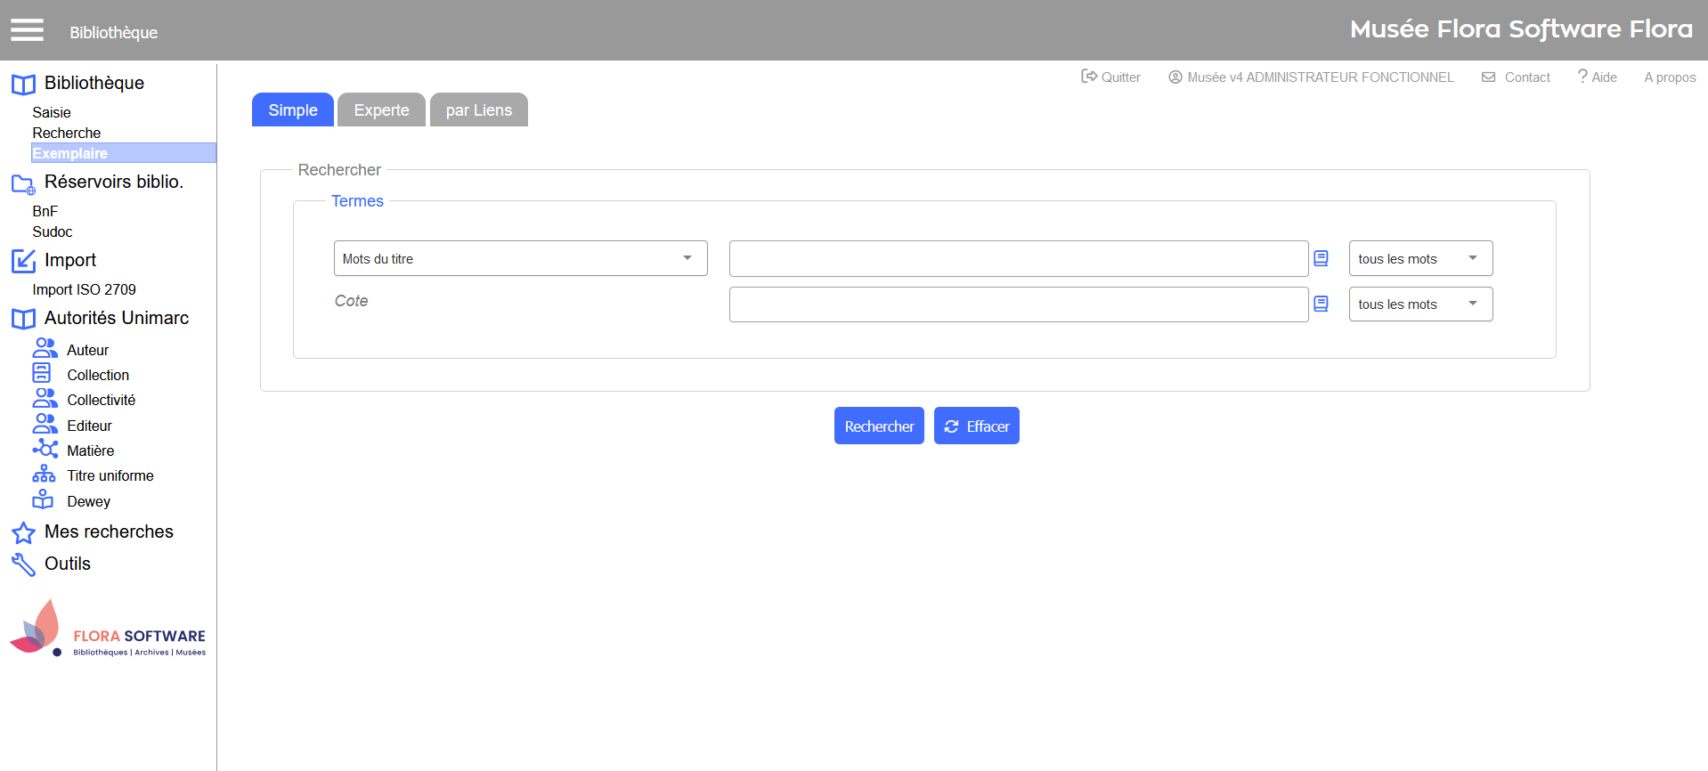
Task: Open the hamburger menu icon
Action: (x=27, y=30)
